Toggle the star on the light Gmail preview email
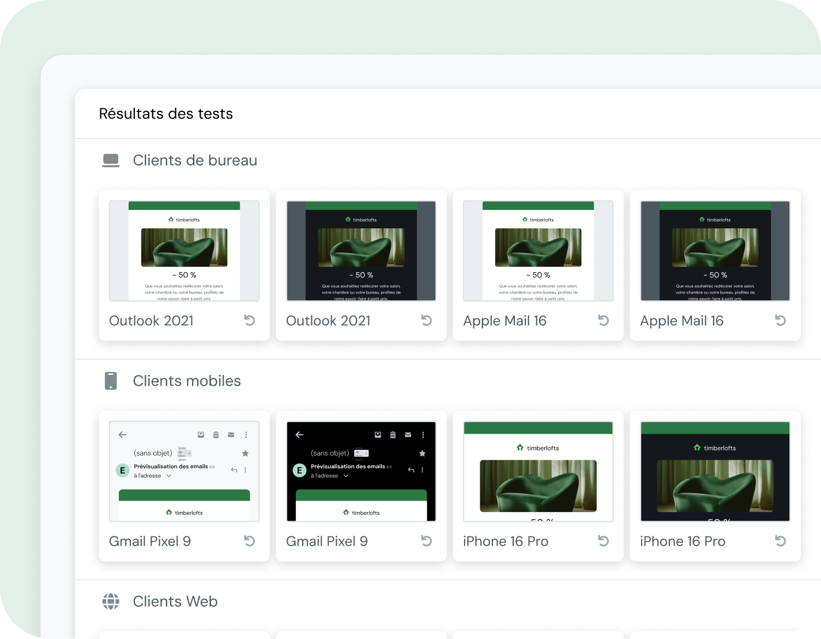Screen dimensions: 821x639 245,453
